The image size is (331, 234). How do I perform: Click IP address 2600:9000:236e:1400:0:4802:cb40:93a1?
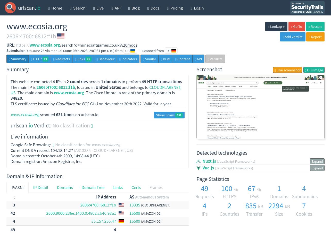[81, 213]
